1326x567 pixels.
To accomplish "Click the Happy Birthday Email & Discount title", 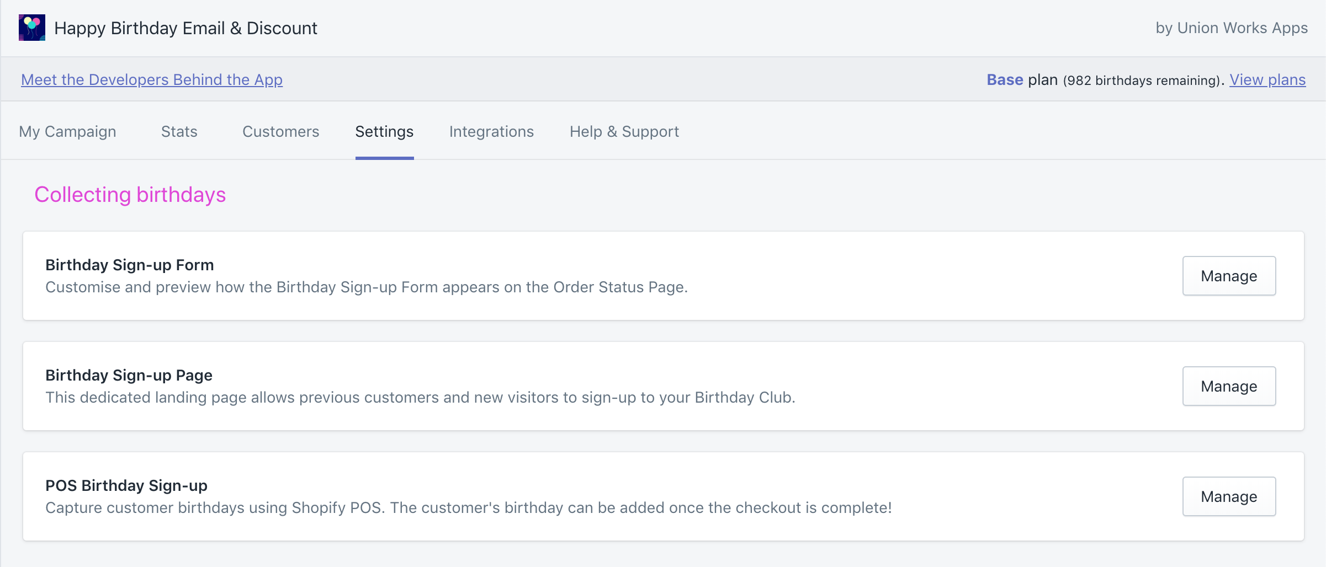I will click(185, 28).
